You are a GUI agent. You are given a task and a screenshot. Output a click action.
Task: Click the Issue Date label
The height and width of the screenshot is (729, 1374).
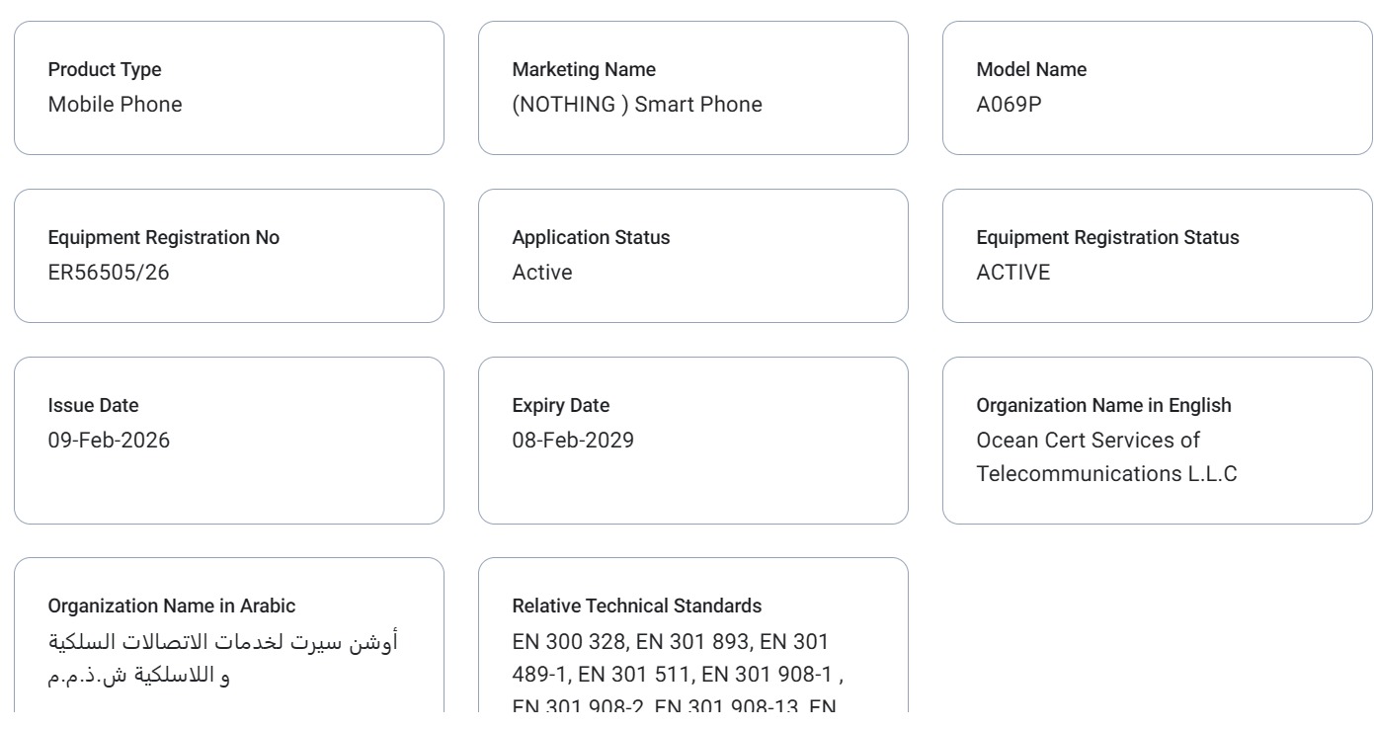pos(94,406)
